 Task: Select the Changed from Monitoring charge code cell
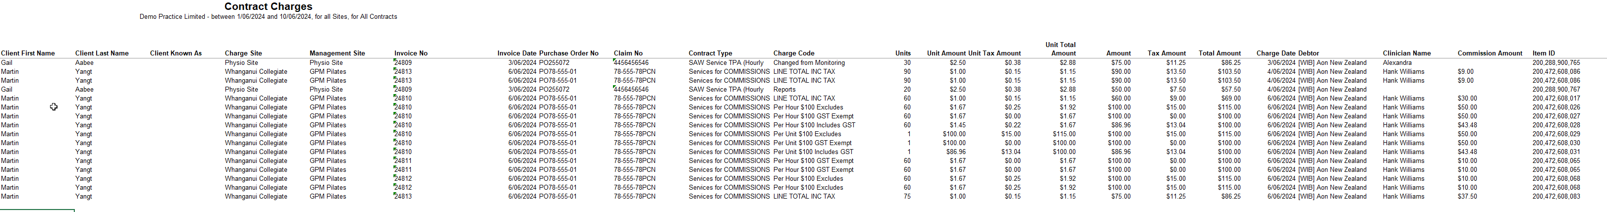coord(809,62)
